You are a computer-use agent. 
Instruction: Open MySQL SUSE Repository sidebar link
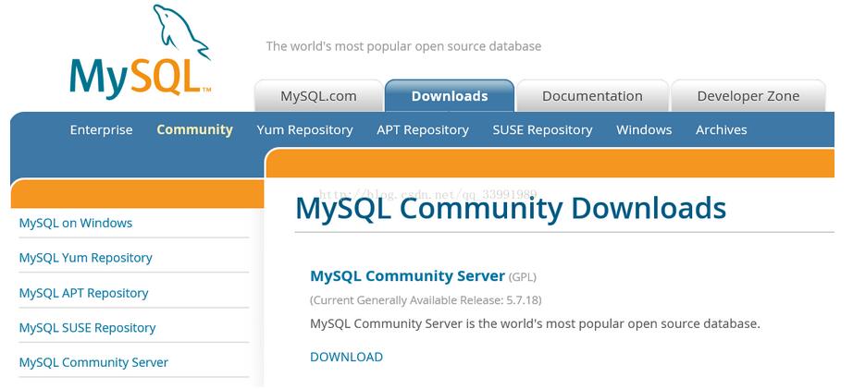[87, 328]
